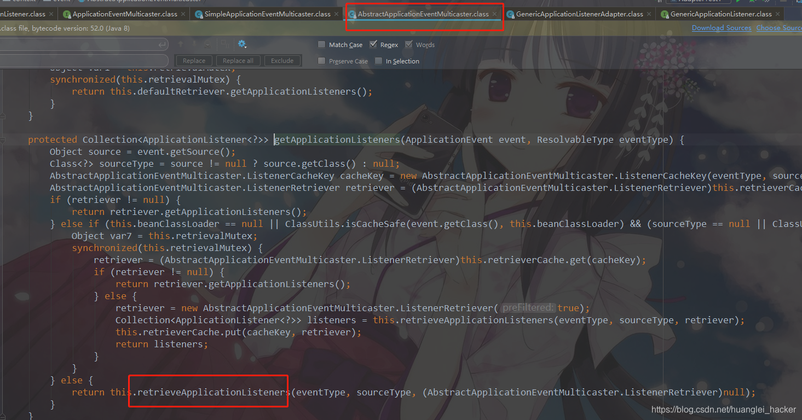The height and width of the screenshot is (420, 802).
Task: Click the Choose Sources link
Action: (x=779, y=28)
